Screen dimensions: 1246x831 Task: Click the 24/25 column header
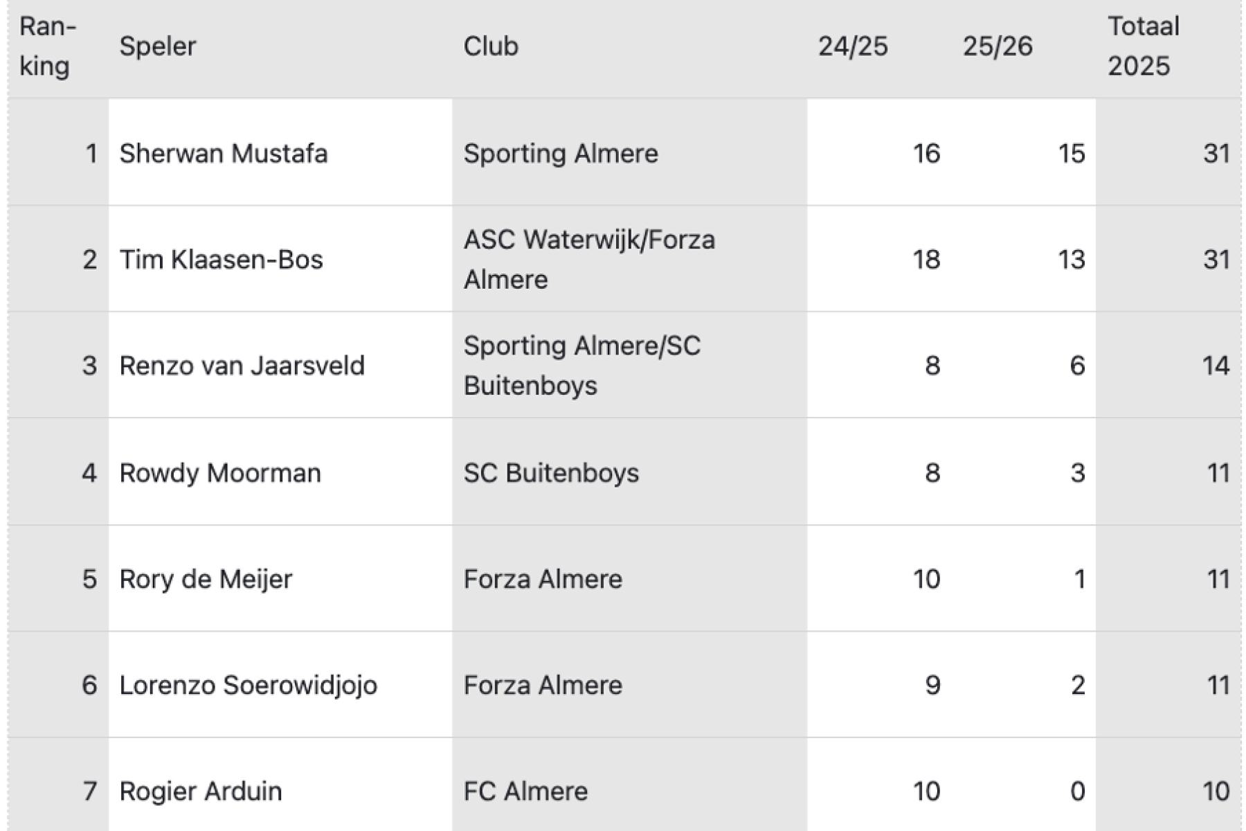tap(853, 46)
